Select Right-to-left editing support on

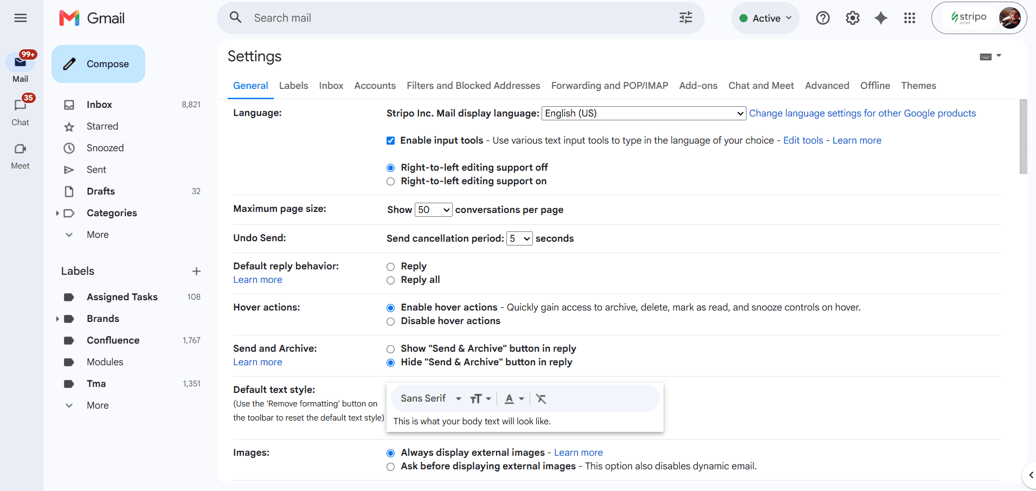390,181
